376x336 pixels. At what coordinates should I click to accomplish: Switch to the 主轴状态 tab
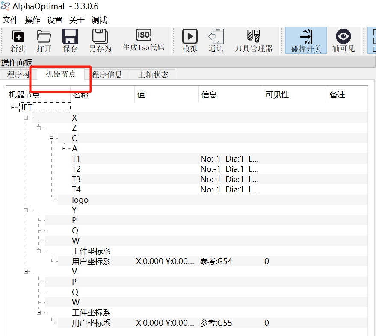(153, 75)
